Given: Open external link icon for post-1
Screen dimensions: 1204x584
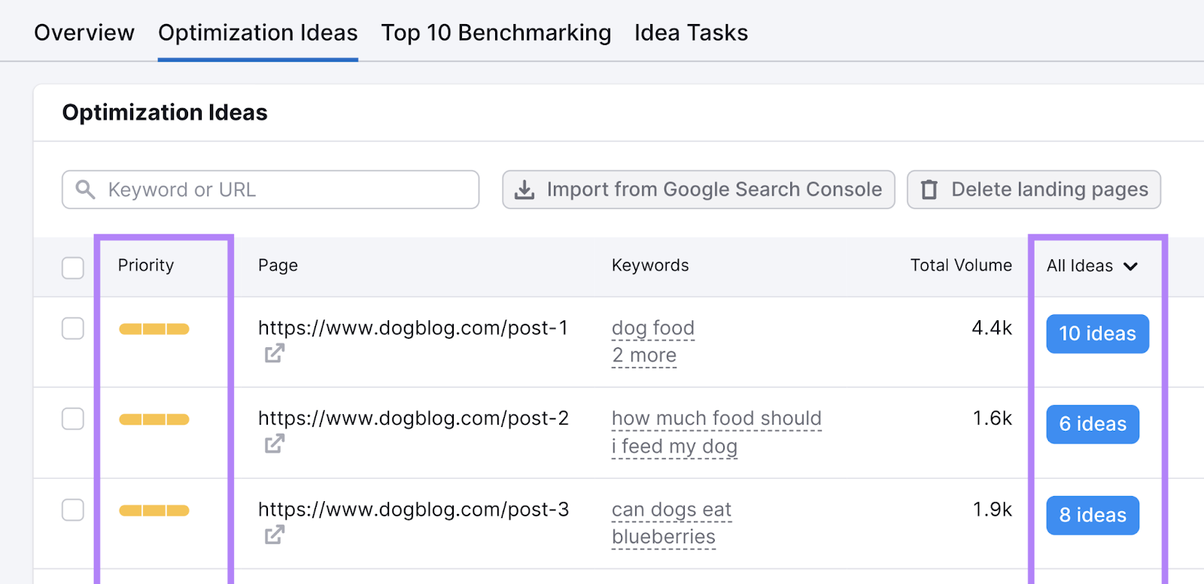Looking at the screenshot, I should [x=275, y=353].
